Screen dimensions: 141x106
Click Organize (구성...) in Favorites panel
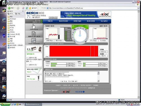18,14
